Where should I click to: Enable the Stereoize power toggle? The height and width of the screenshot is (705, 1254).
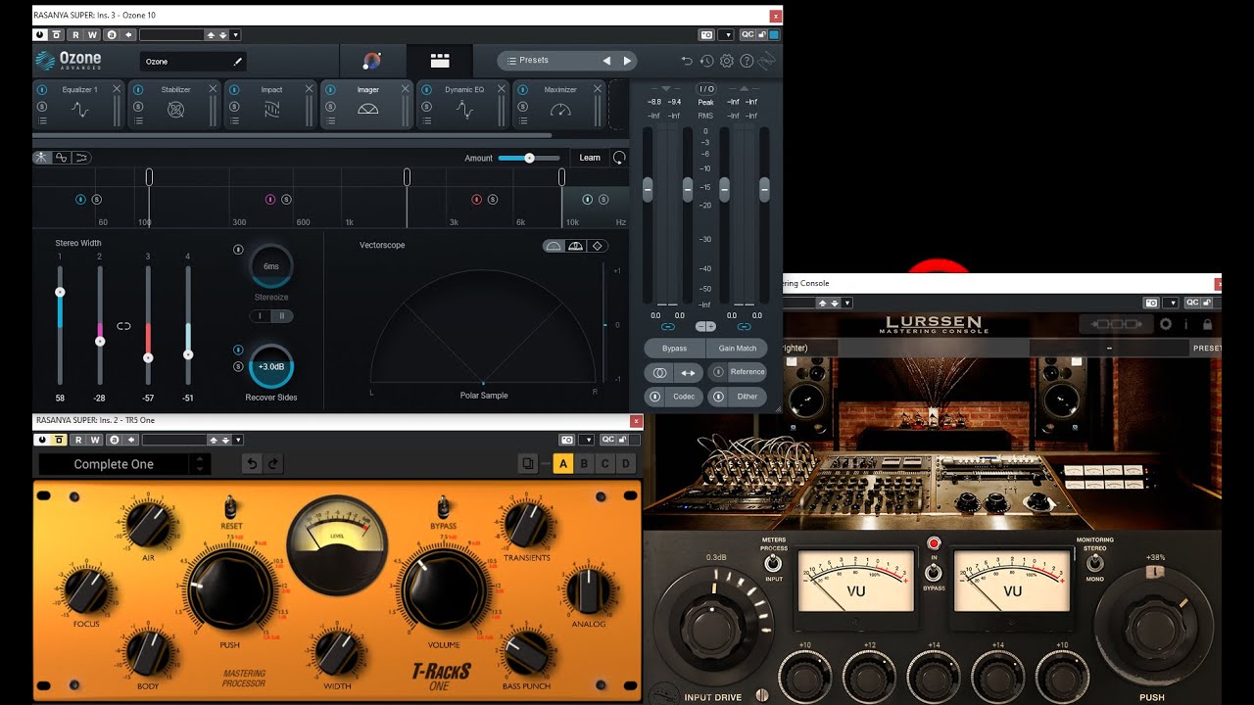(x=238, y=250)
